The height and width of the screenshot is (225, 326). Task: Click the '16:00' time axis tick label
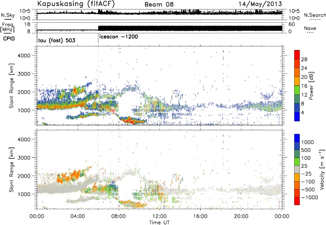pos(200,216)
